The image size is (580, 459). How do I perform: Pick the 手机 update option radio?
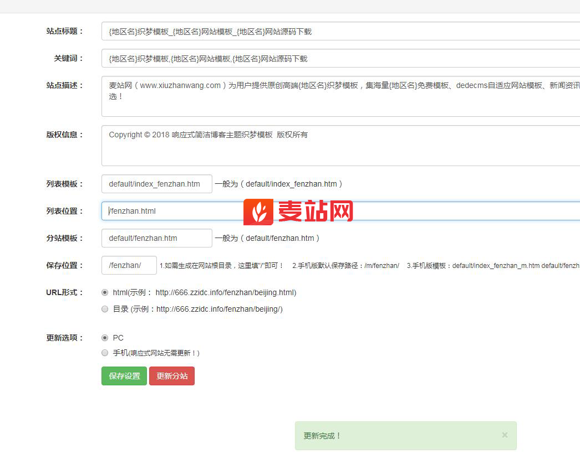pos(105,353)
